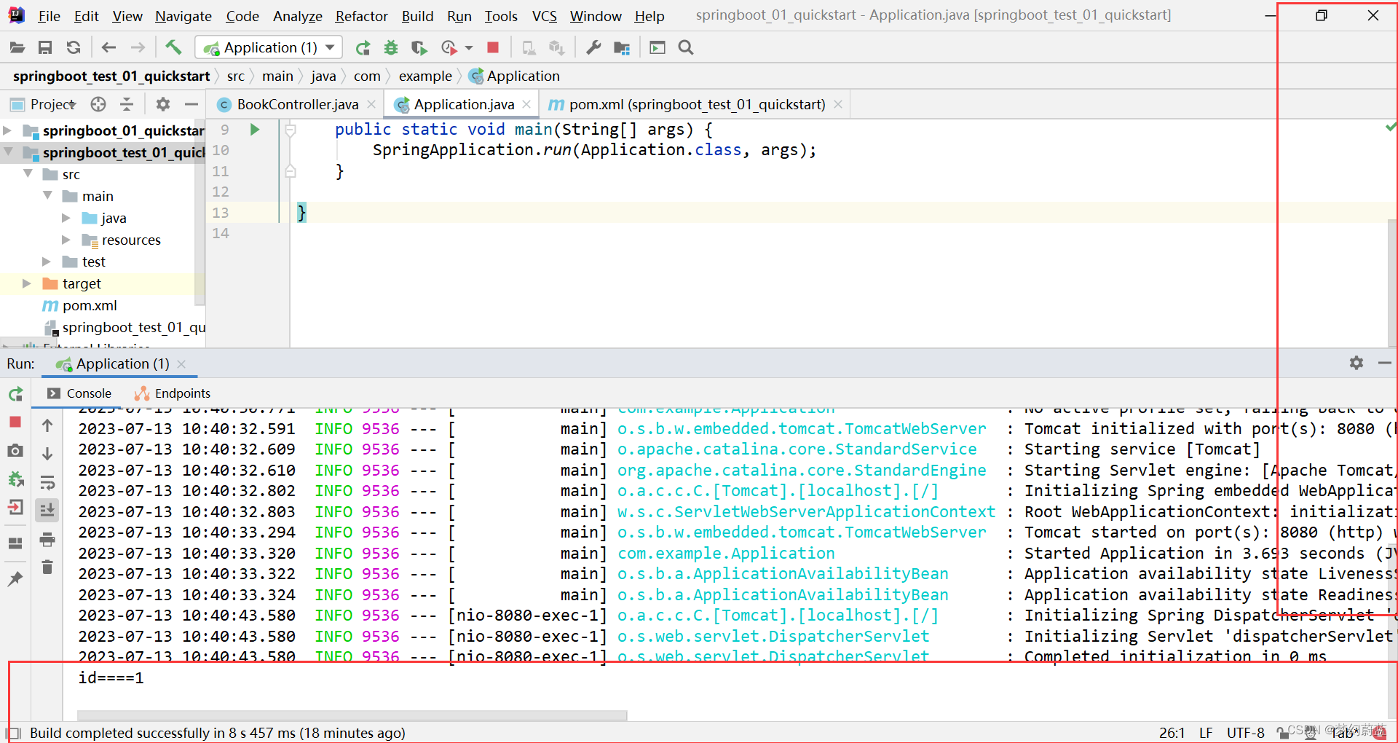Screen dimensions: 1398x743
Task: Open the Refactor menu
Action: click(362, 15)
